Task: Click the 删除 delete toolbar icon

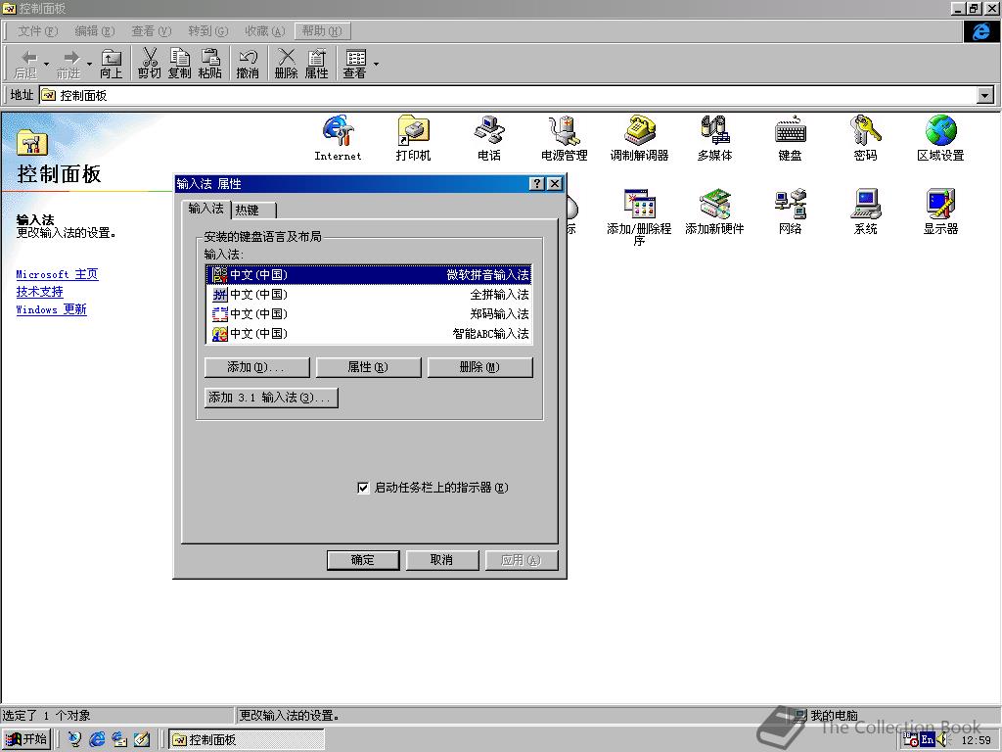Action: [287, 64]
